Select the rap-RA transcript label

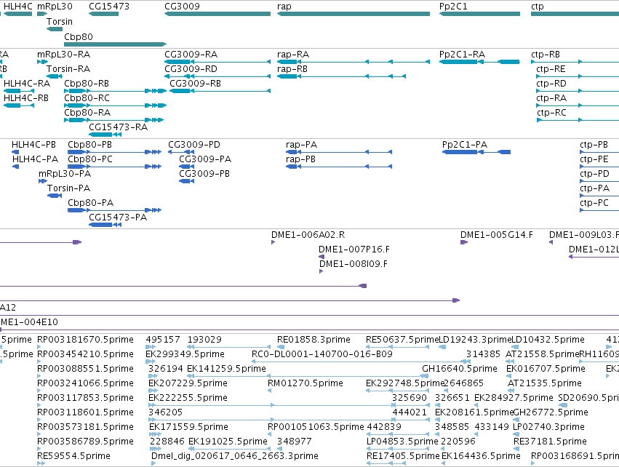[x=293, y=54]
